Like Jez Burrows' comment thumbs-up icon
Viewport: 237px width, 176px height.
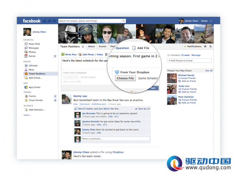(115, 117)
